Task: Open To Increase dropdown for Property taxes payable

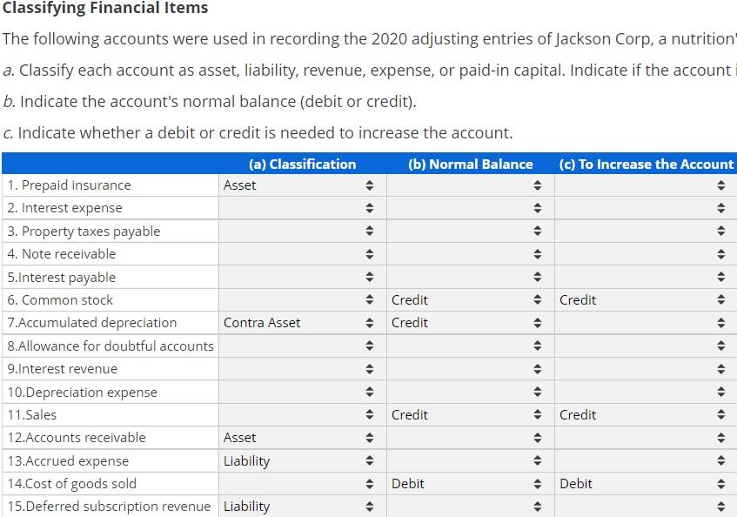Action: coord(646,231)
